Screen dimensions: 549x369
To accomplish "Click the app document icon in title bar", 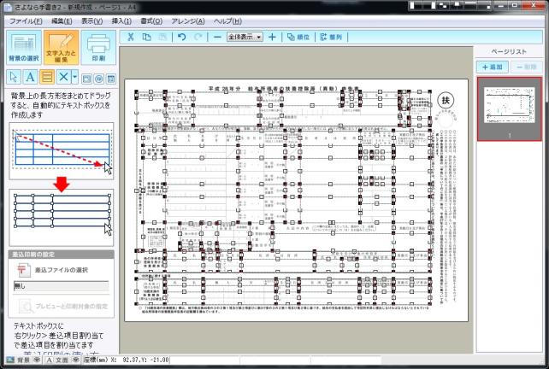I will (8, 7).
